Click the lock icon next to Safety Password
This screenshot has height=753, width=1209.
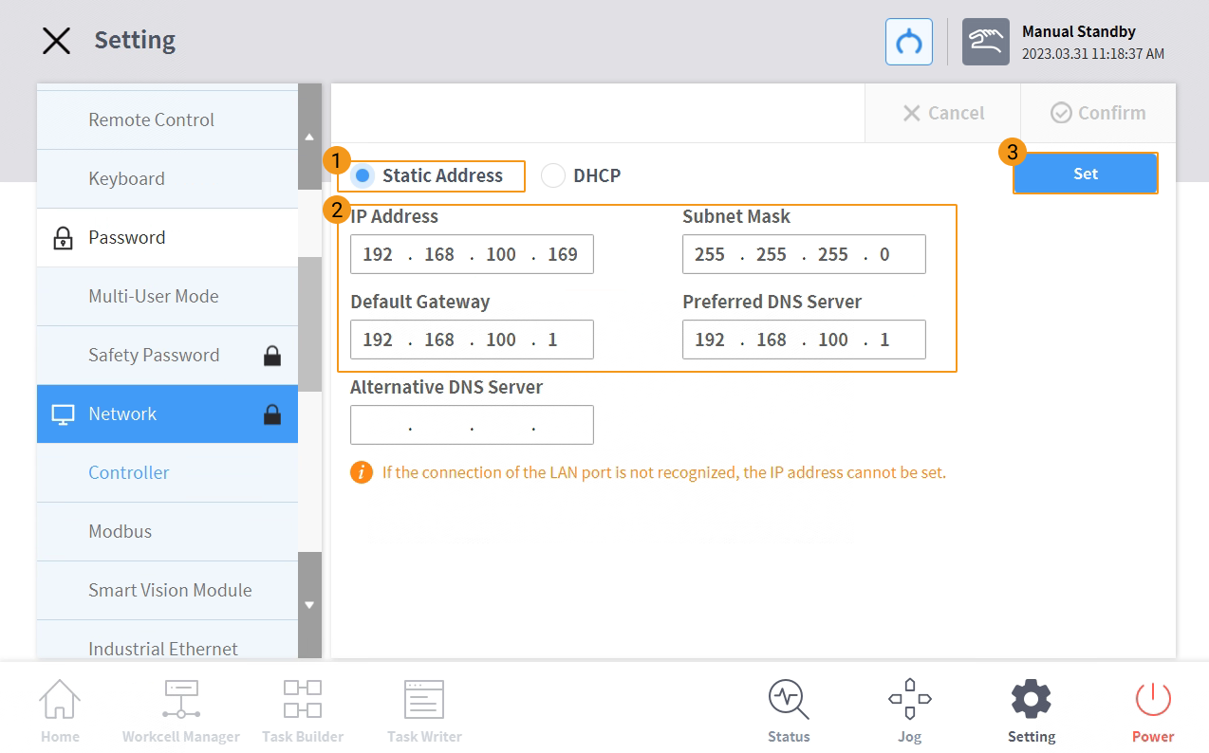[x=271, y=355]
